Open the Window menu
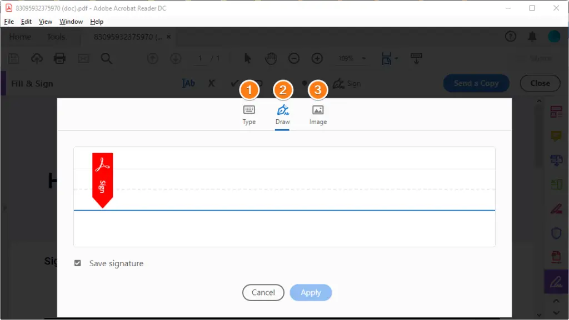This screenshot has width=569, height=320. 71,22
